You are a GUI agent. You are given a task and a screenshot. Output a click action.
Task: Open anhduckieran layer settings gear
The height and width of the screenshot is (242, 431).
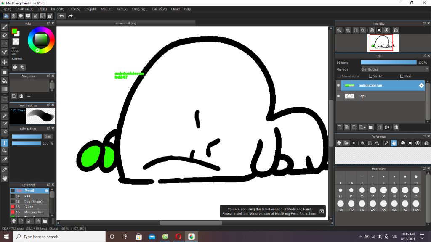pos(421,85)
